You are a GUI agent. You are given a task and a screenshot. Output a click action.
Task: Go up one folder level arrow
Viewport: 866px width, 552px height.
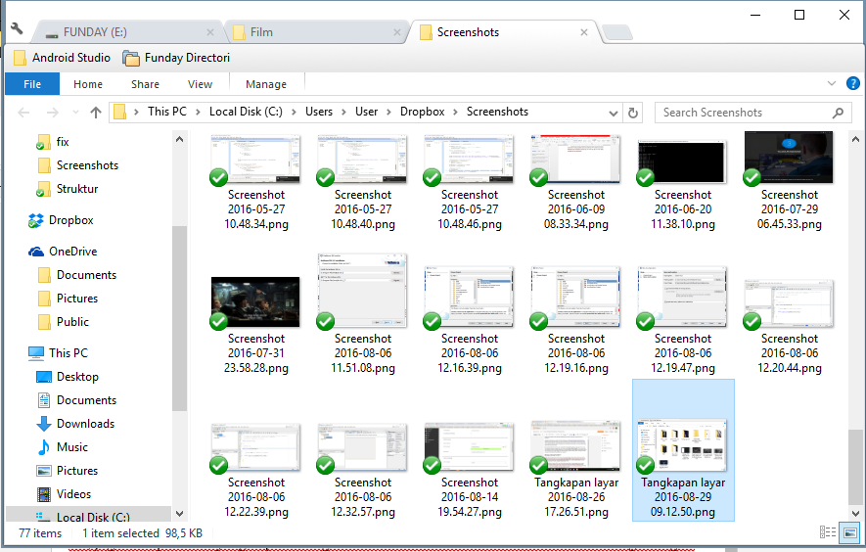tap(96, 113)
